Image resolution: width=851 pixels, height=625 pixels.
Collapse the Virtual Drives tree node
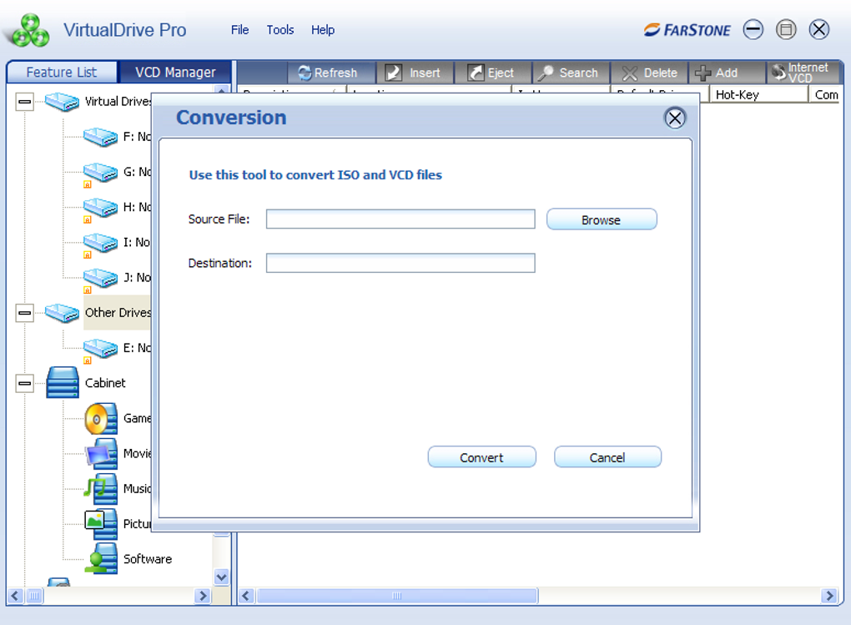coord(24,102)
